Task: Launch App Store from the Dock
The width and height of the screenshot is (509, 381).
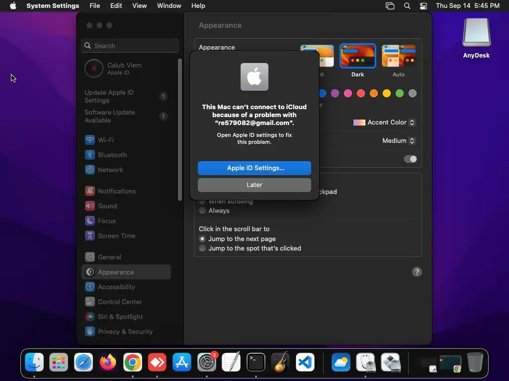Action: tap(182, 362)
